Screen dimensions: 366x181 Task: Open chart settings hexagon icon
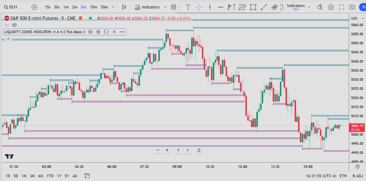331,7
